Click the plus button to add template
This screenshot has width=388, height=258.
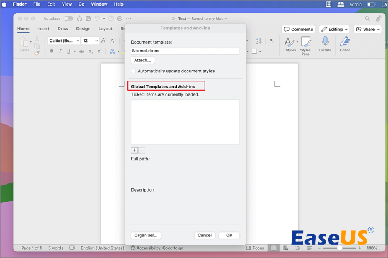point(134,150)
